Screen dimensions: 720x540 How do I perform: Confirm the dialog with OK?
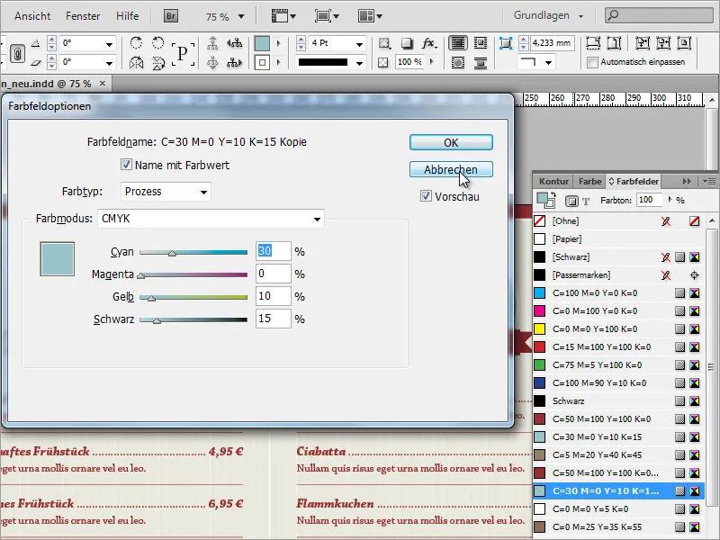451,142
